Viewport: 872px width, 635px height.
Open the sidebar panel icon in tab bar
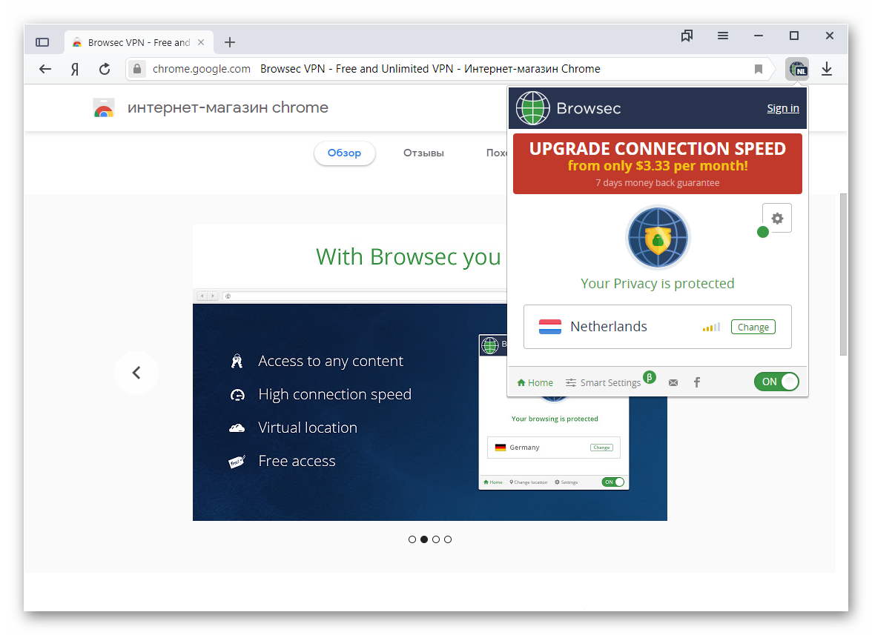point(42,42)
